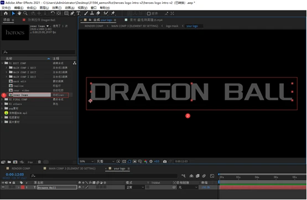The image size is (307, 200).
Task: Select the Brush tool
Action: point(86,13)
